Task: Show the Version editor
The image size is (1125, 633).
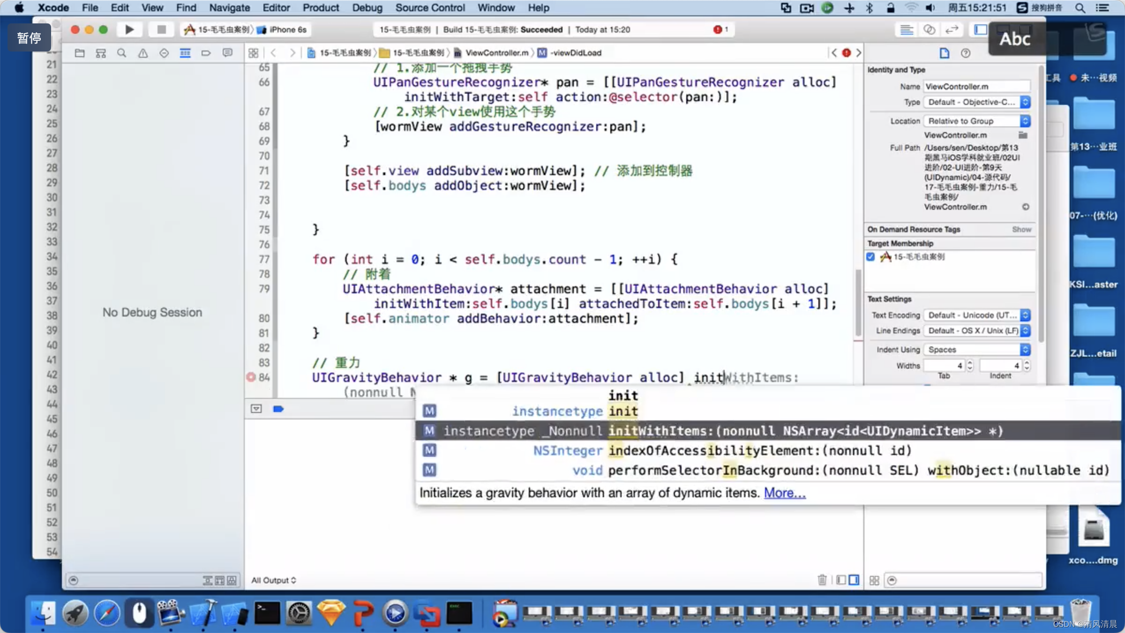Action: coord(952,30)
